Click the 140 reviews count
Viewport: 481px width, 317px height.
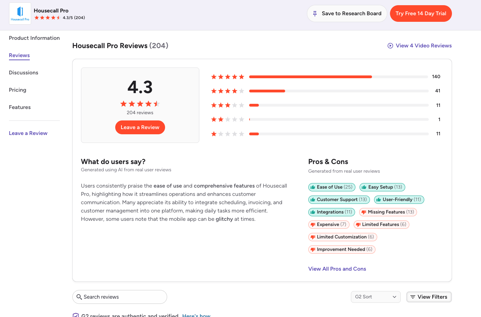coord(436,76)
